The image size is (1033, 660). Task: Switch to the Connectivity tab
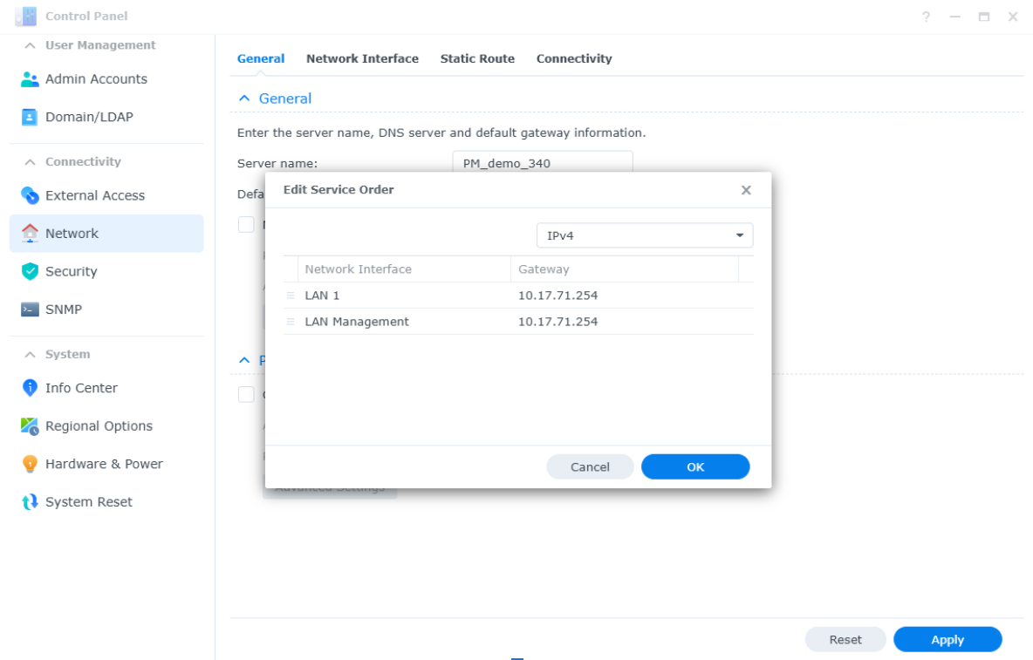(574, 58)
